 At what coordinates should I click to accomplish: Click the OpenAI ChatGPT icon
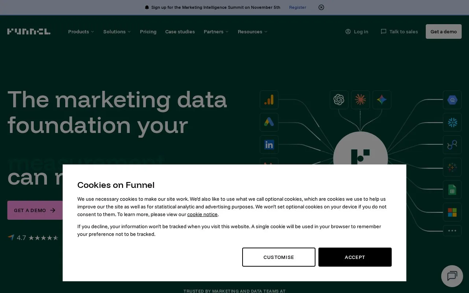(x=339, y=100)
